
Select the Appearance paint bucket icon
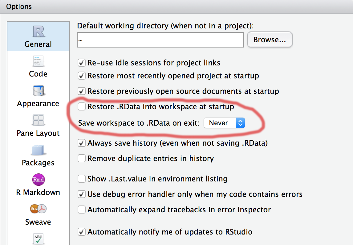tap(38, 91)
